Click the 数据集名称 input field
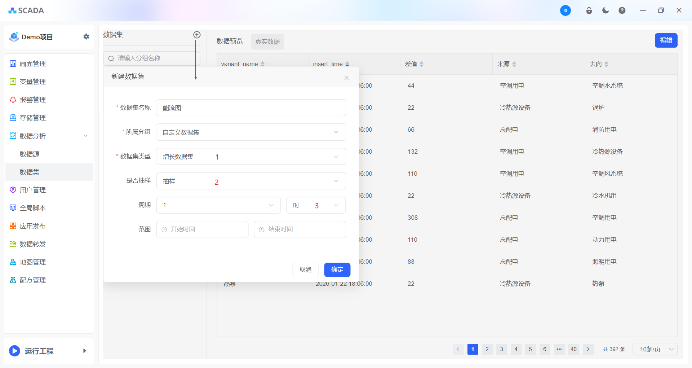692x368 pixels. (x=251, y=108)
